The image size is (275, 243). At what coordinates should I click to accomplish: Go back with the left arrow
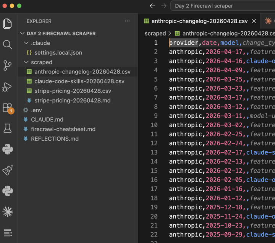coord(152,6)
